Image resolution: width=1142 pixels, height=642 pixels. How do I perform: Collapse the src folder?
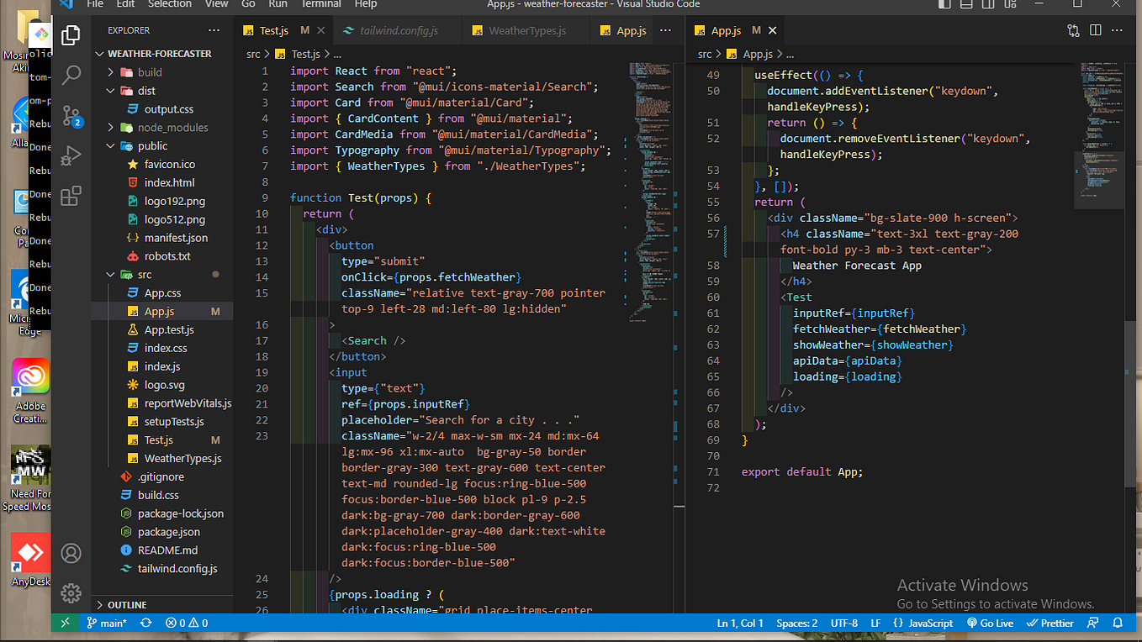145,275
